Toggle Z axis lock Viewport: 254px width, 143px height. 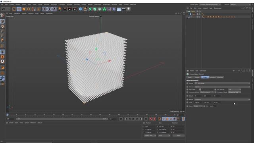coord(54,9)
